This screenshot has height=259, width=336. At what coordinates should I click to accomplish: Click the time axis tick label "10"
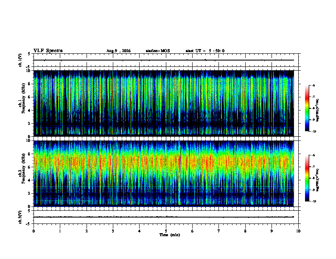298,231
